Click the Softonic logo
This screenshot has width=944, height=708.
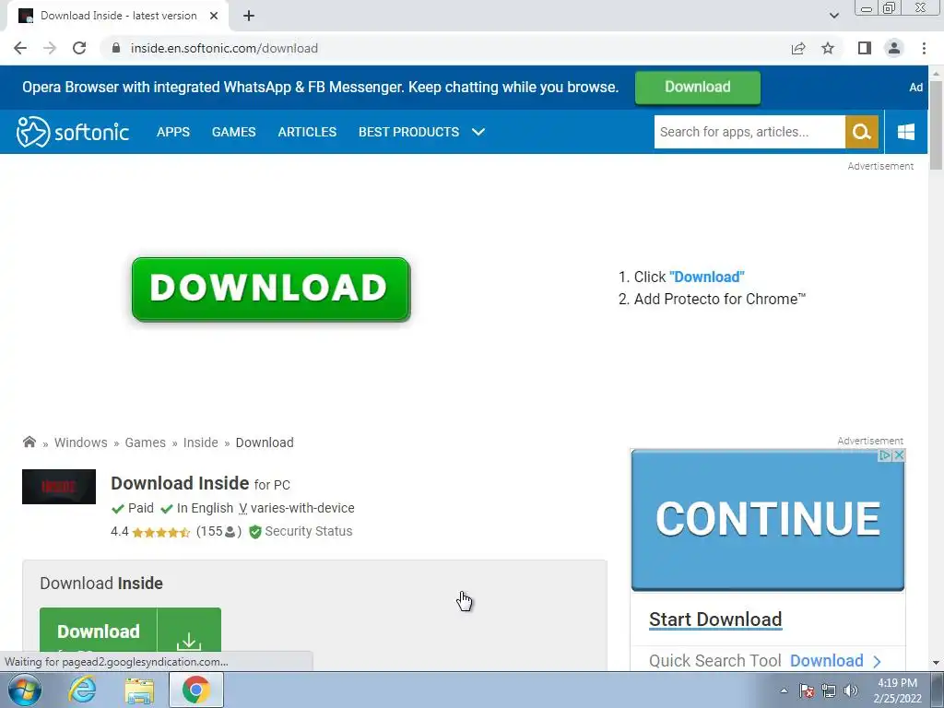(73, 132)
